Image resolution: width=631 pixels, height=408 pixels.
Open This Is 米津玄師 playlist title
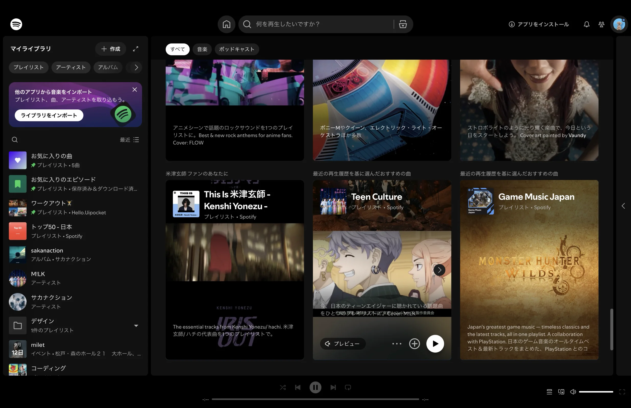237,200
